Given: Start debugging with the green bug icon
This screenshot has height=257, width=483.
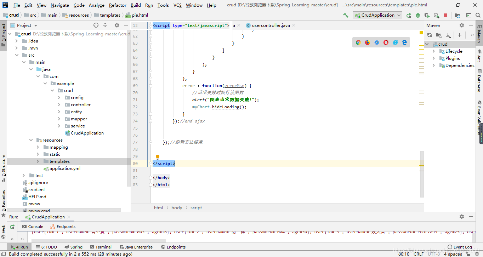Looking at the screenshot, I should [418, 15].
